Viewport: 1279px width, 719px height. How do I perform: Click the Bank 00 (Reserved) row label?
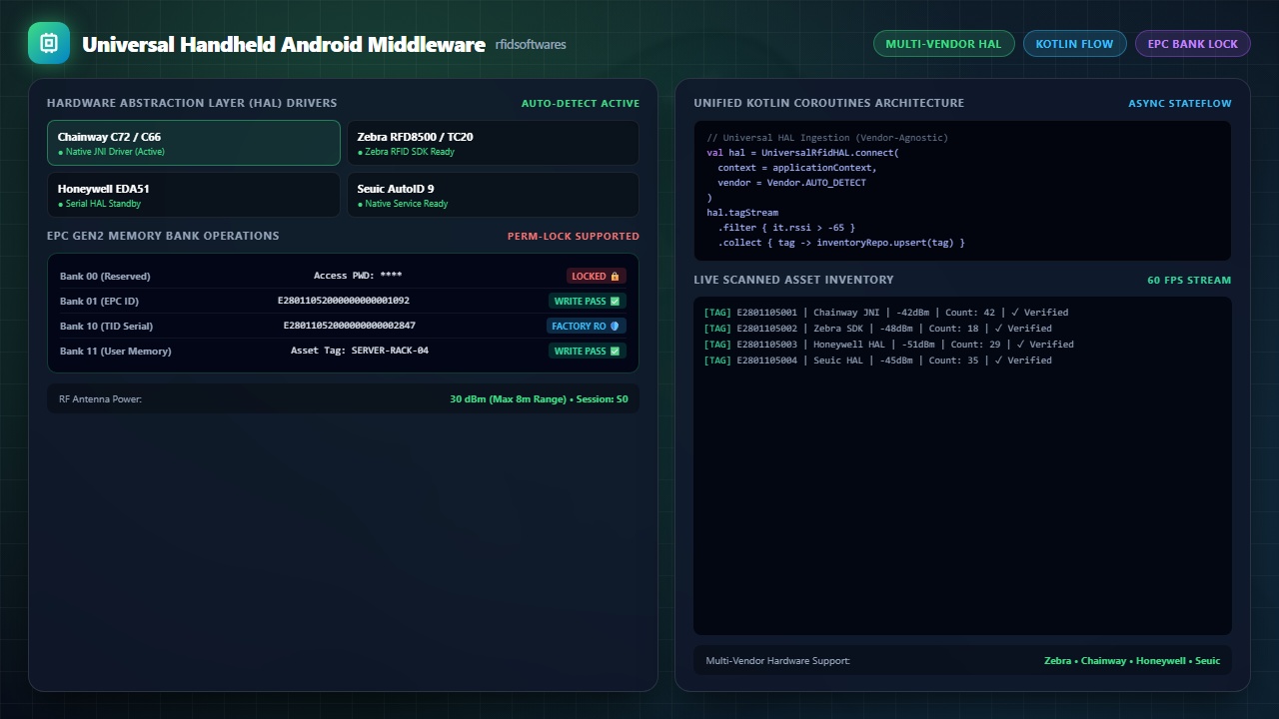[105, 277]
